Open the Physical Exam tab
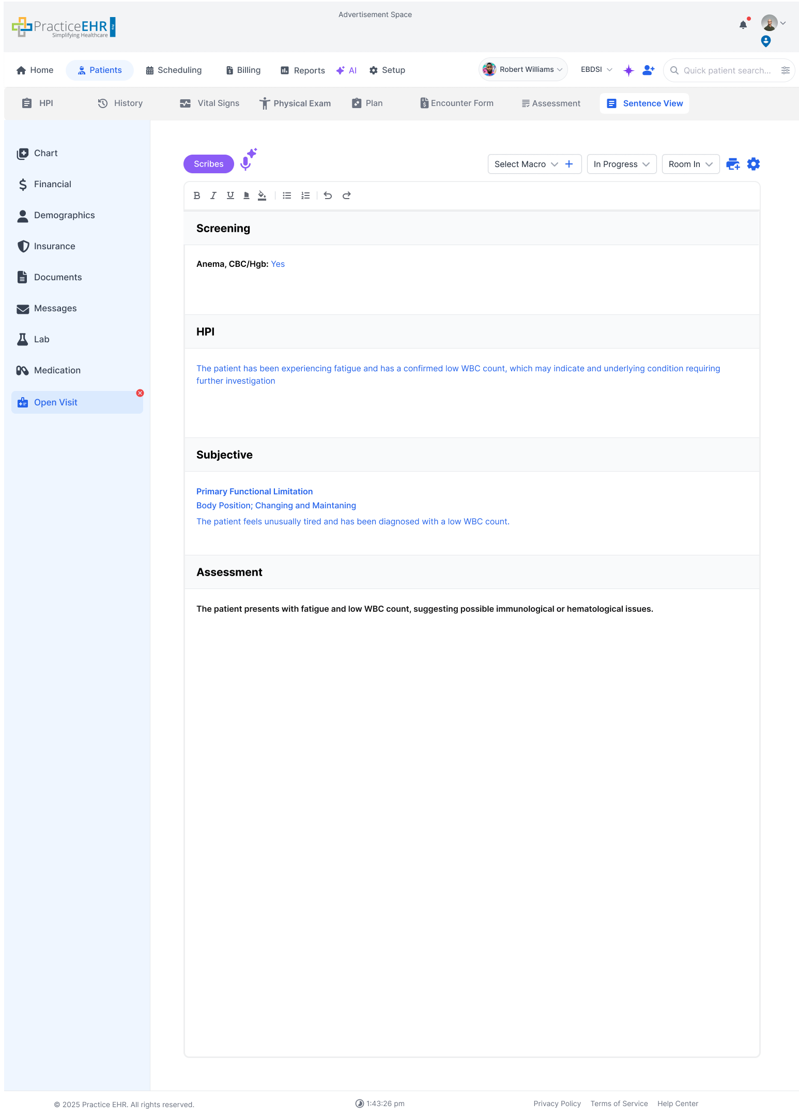Image resolution: width=799 pixels, height=1118 pixels. click(x=295, y=103)
